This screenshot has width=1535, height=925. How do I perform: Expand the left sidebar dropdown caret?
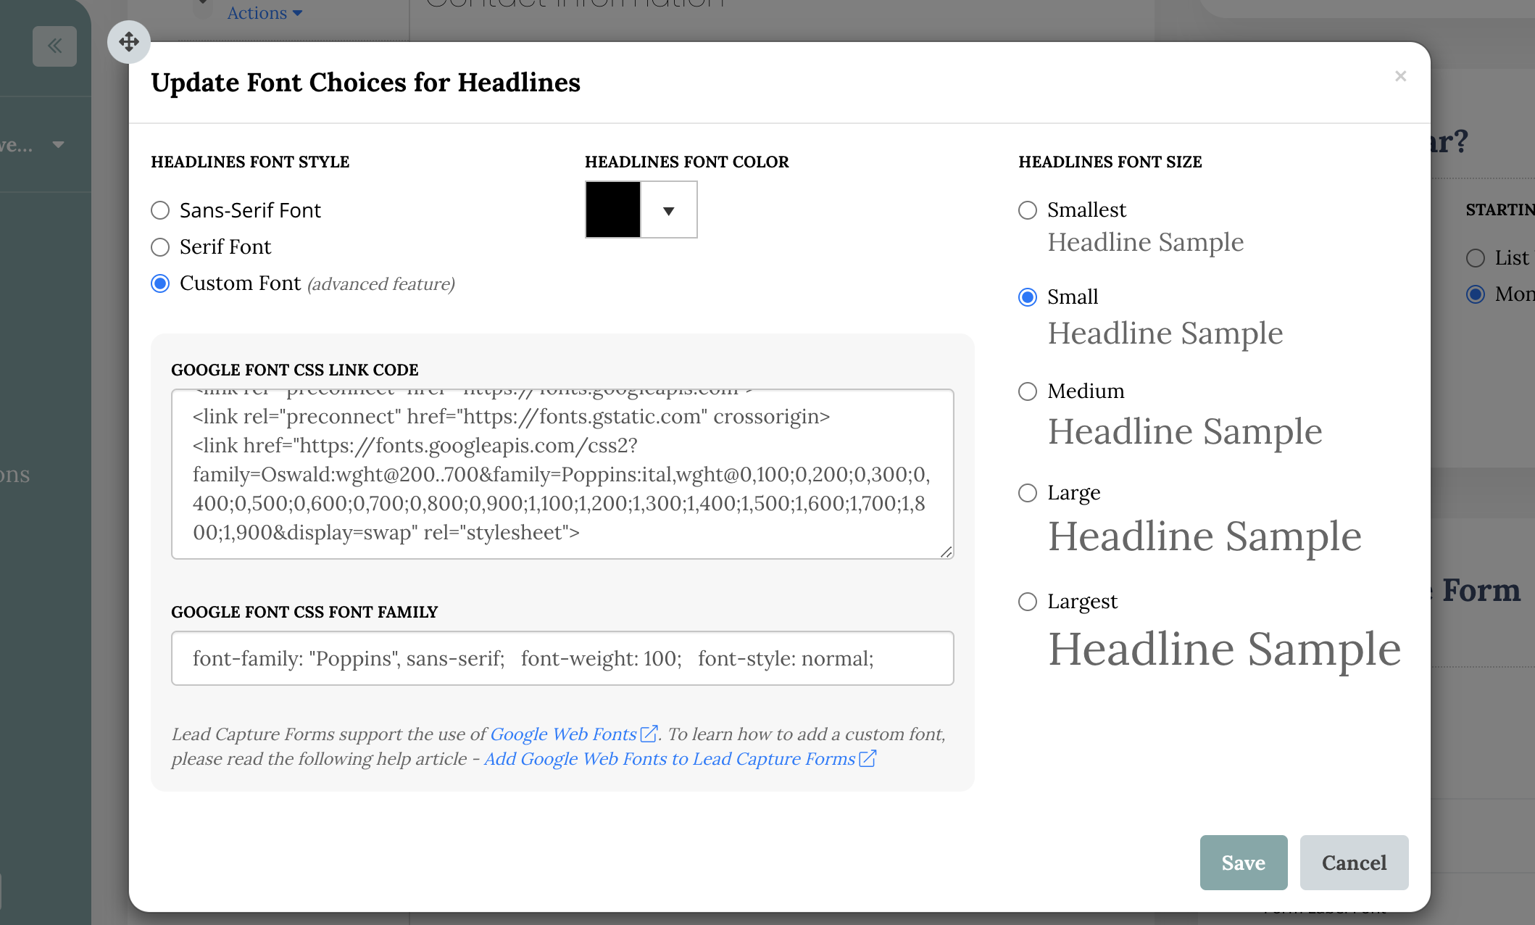[59, 145]
